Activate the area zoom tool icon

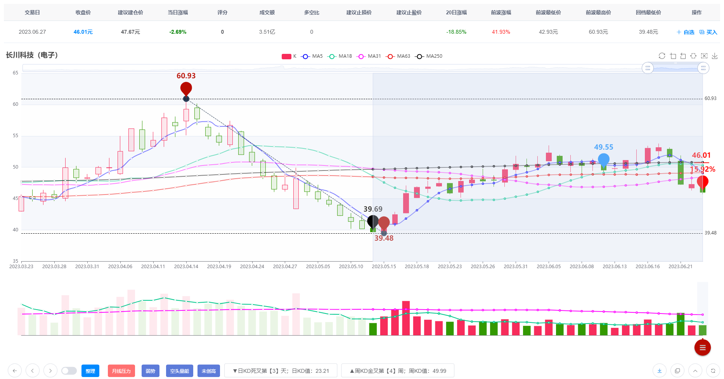pyautogui.click(x=673, y=56)
